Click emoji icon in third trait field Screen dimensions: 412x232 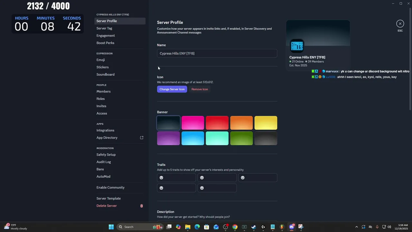(x=243, y=178)
